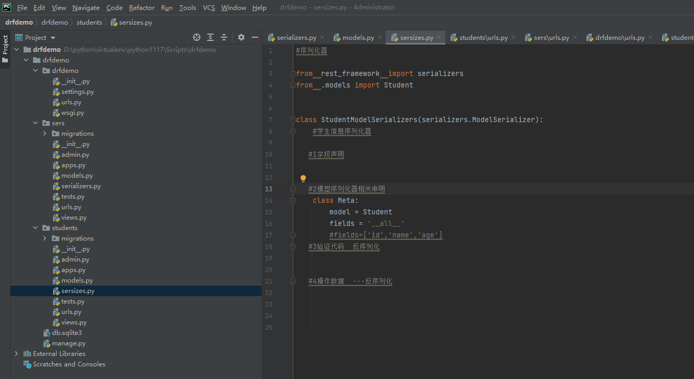
Task: Open the VCS menu
Action: pos(209,7)
